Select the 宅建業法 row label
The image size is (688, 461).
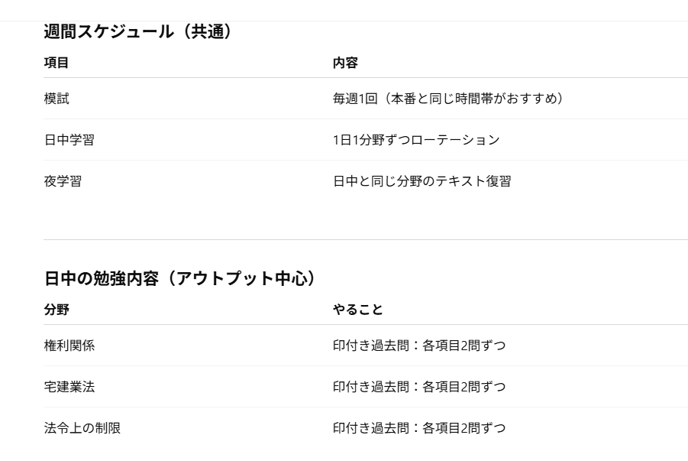tap(69, 387)
